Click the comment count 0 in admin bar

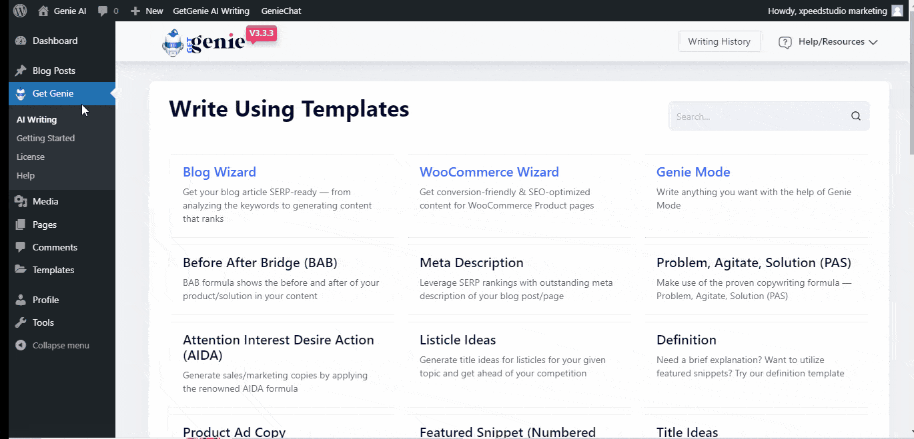(x=116, y=11)
